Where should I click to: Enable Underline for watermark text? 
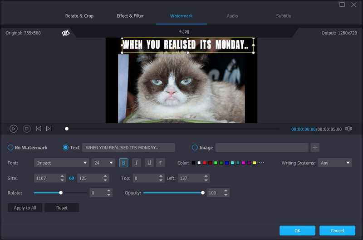click(x=148, y=163)
